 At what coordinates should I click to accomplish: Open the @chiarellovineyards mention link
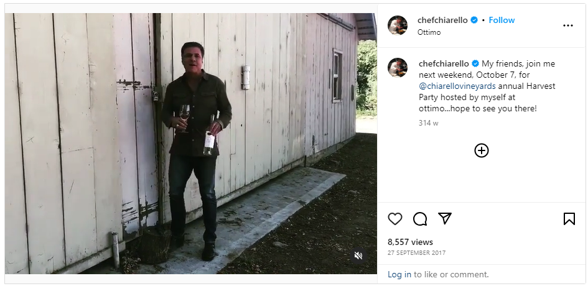pyautogui.click(x=457, y=86)
